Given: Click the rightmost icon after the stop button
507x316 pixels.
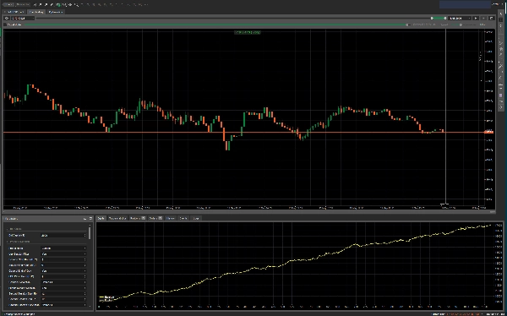Looking at the screenshot, I should (x=492, y=19).
